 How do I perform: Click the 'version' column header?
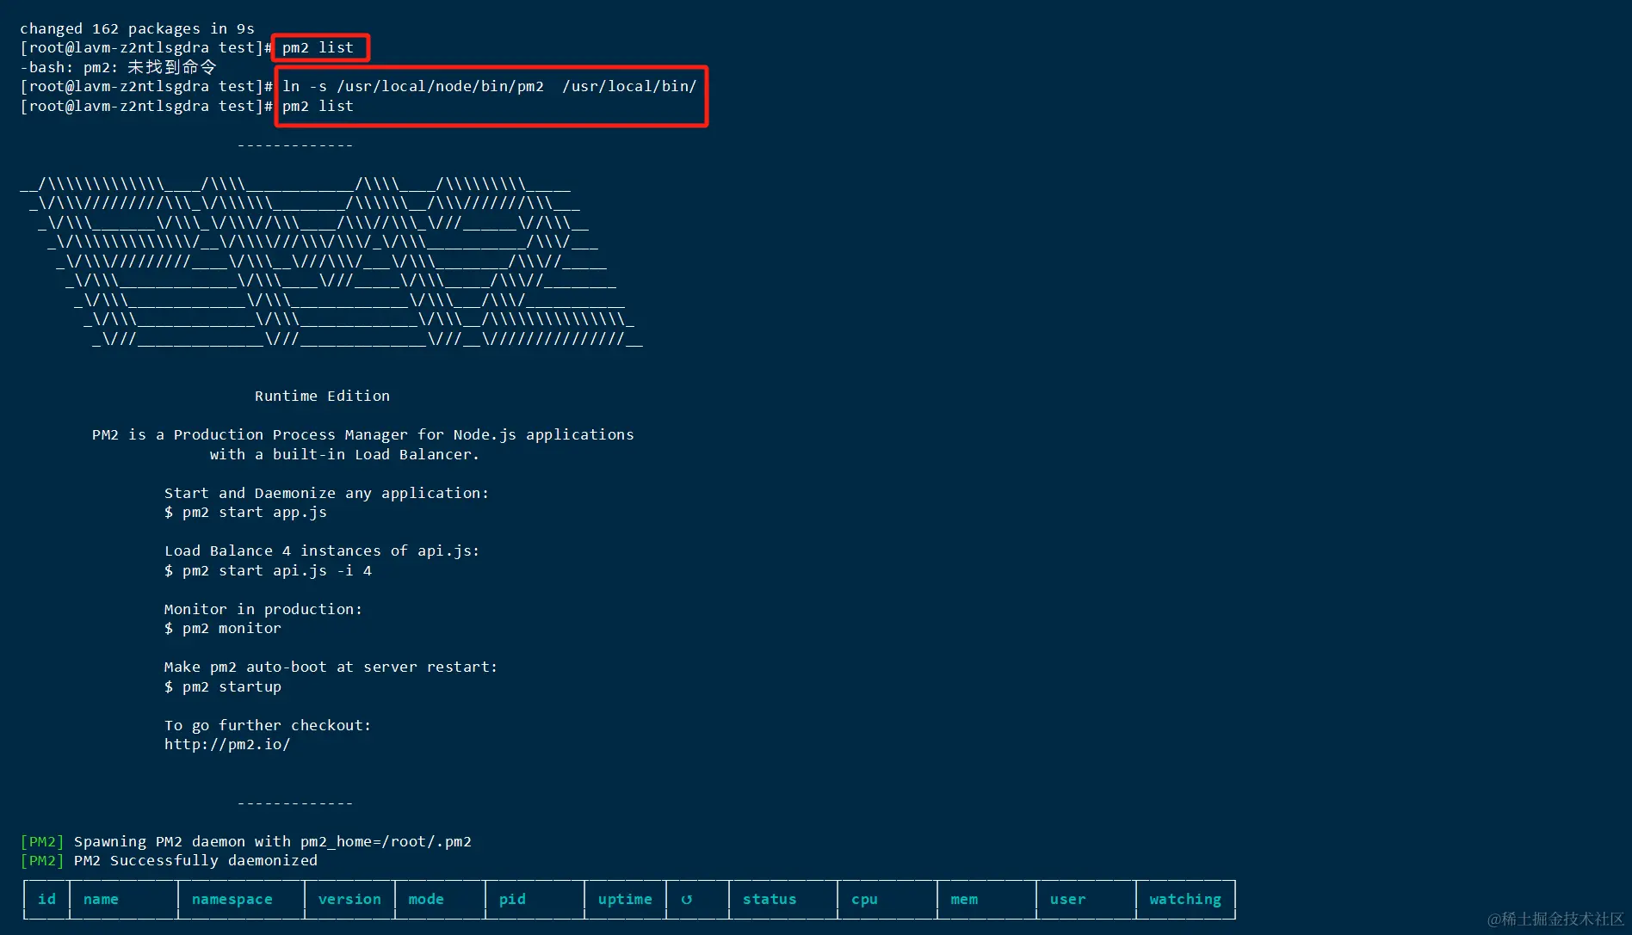tap(349, 899)
